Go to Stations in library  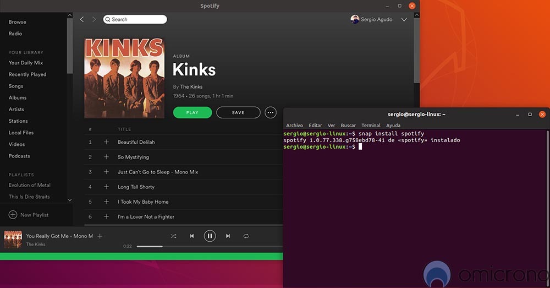pyautogui.click(x=18, y=121)
